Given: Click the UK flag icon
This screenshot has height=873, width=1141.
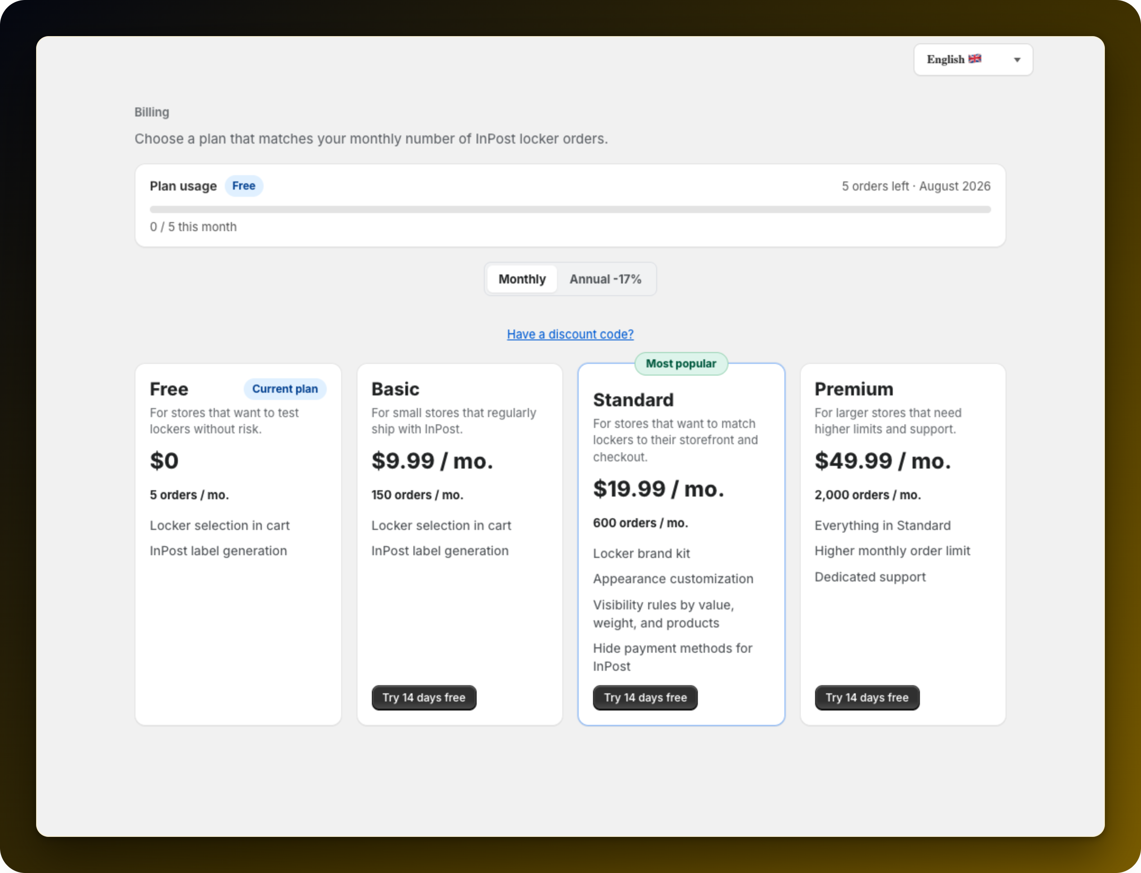Looking at the screenshot, I should 975,59.
